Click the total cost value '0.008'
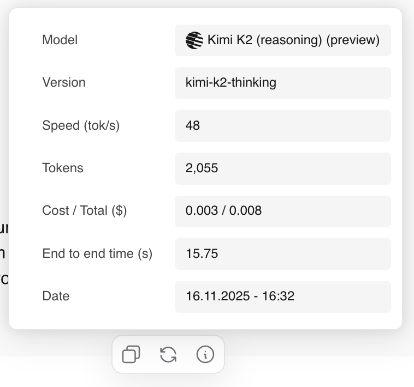Screen dimensions: 414x387 pos(245,211)
